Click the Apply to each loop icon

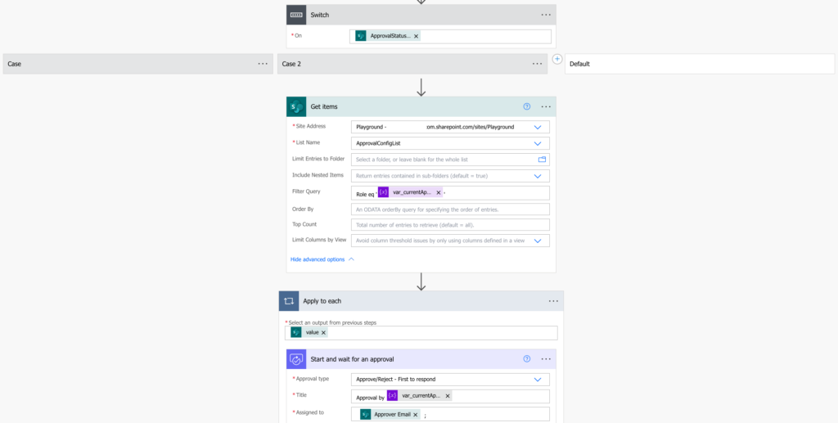289,301
